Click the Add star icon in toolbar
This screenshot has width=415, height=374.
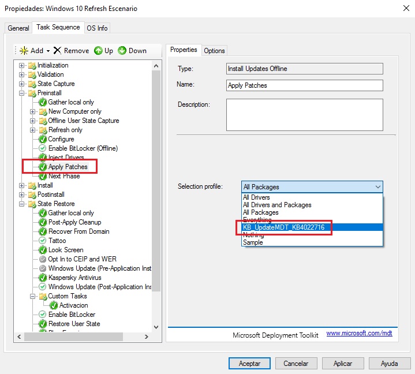24,51
